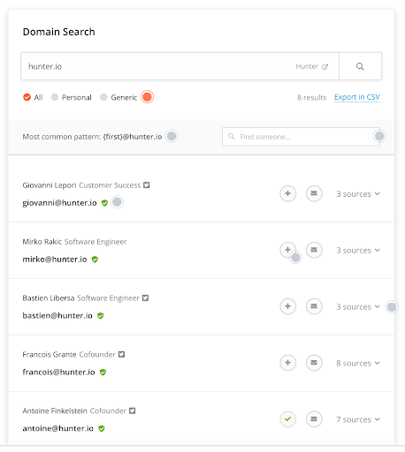The width and height of the screenshot is (405, 452).
Task: Open Antoine Finkelstein's social profile icon
Action: point(133,411)
